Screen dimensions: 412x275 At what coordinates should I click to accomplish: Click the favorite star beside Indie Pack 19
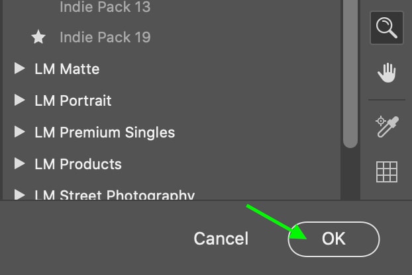[x=38, y=38]
